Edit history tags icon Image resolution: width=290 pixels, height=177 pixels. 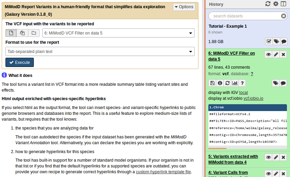[276, 41]
